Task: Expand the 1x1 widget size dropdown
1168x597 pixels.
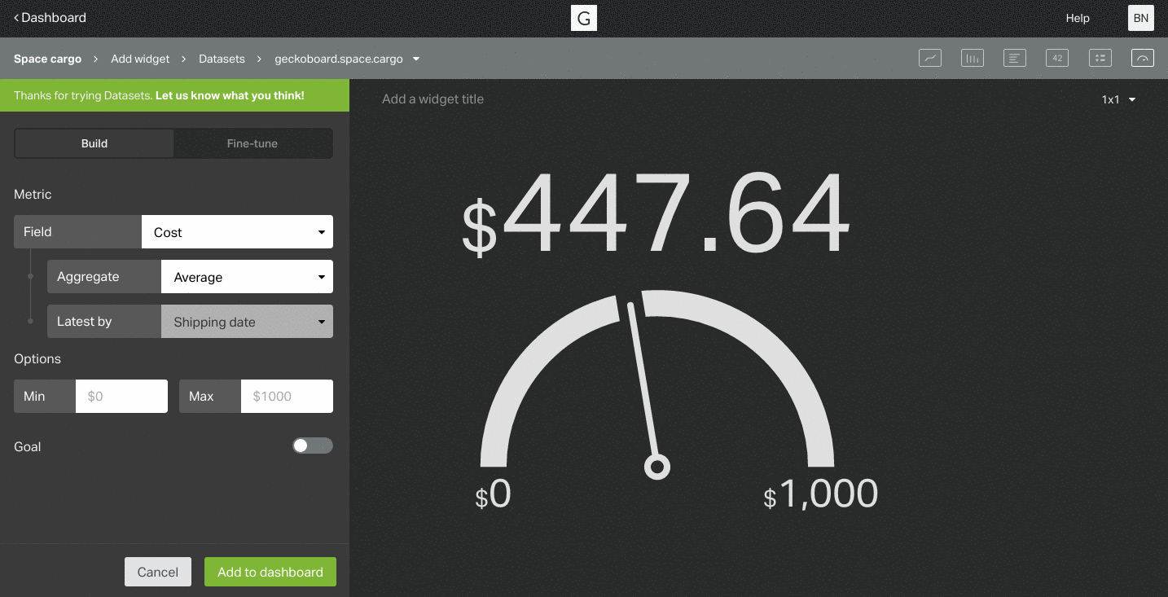Action: [x=1118, y=99]
